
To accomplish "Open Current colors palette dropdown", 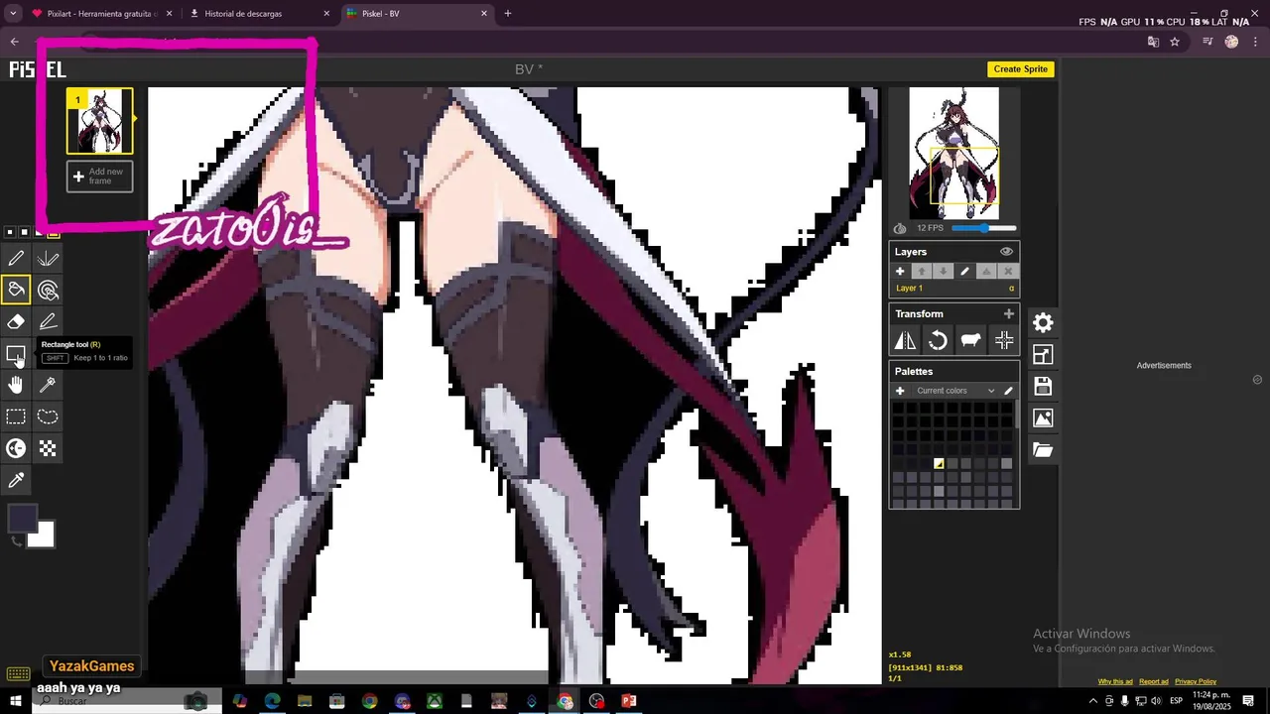I will pos(953,391).
